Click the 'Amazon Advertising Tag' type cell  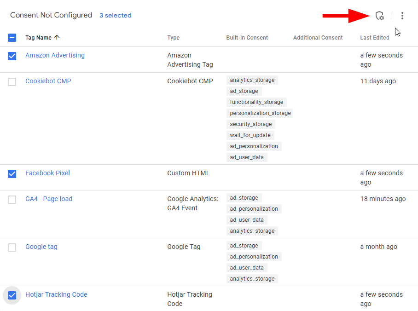[x=190, y=60]
